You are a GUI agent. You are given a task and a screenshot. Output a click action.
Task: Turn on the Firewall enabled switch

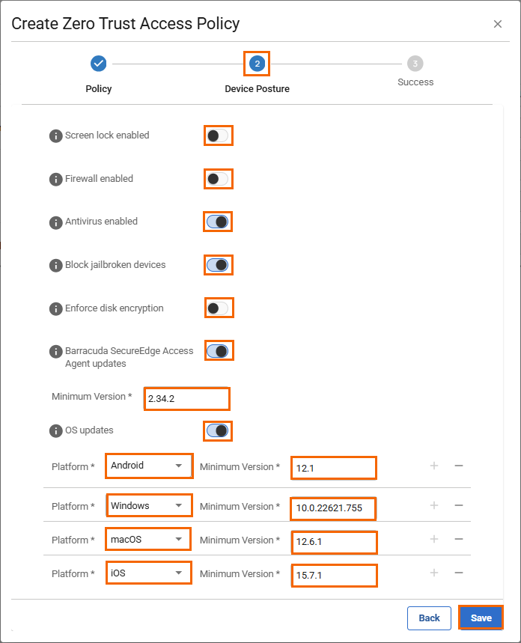click(x=218, y=179)
